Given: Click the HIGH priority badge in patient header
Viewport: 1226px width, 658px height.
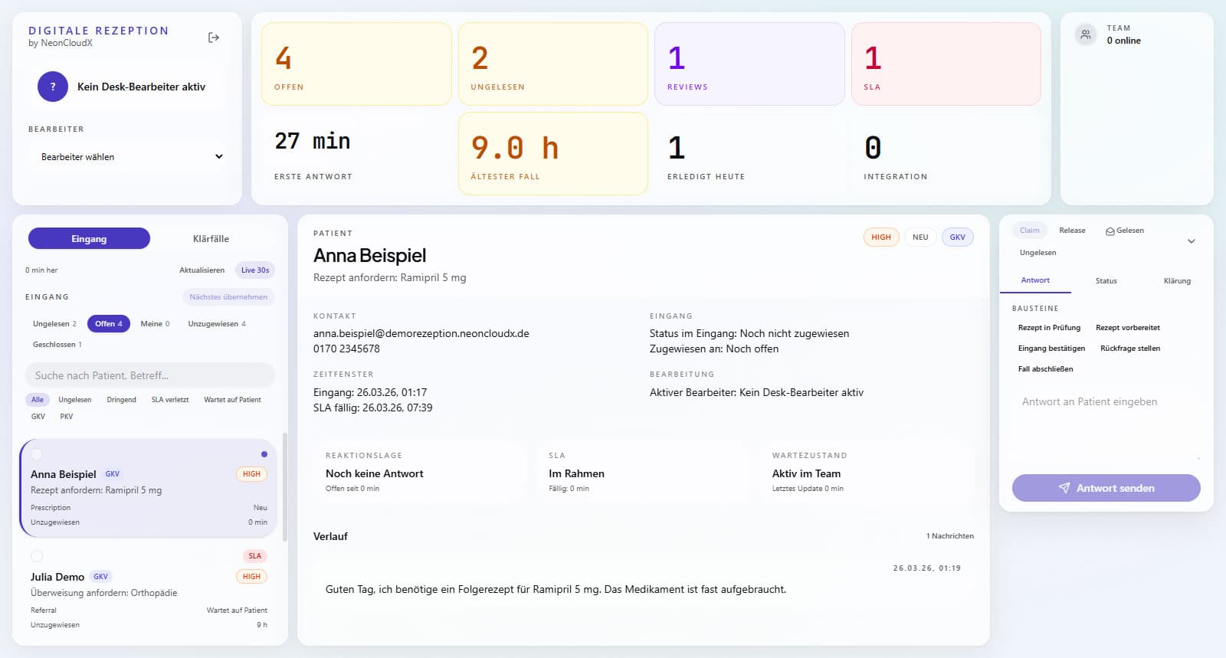Looking at the screenshot, I should point(881,237).
